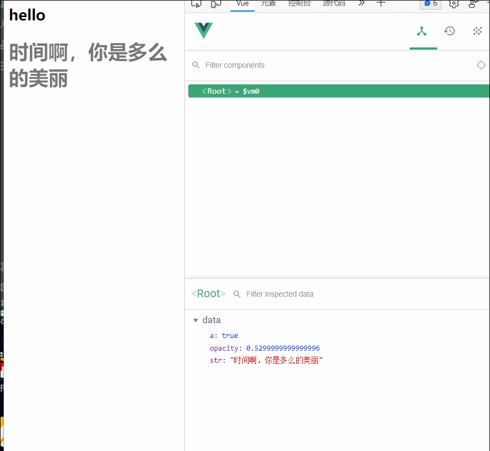Click the str value "时间啊，你是多么的美丽"
Viewport: 490px width, 451px height.
[276, 360]
